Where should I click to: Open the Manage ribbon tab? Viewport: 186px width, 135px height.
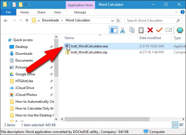click(x=80, y=12)
